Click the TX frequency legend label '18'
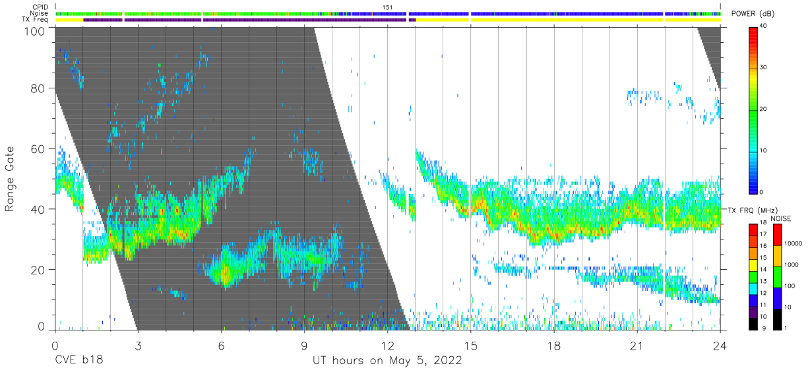The width and height of the screenshot is (810, 374). click(x=763, y=223)
